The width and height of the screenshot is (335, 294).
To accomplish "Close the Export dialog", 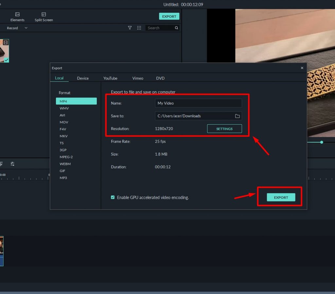I will [302, 68].
